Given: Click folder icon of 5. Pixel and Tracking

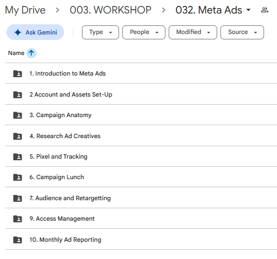Looking at the screenshot, I should [x=18, y=156].
